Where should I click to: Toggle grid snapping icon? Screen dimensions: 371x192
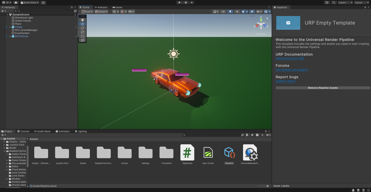(x=122, y=11)
